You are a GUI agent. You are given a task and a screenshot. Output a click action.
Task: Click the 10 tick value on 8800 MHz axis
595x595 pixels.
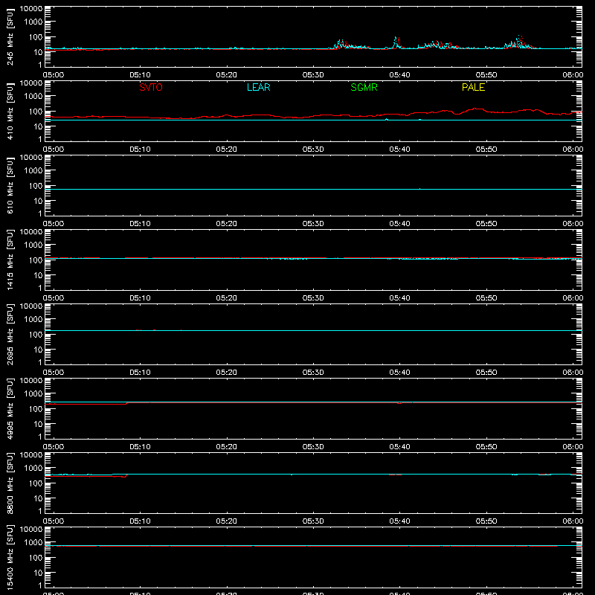pyautogui.click(x=39, y=498)
